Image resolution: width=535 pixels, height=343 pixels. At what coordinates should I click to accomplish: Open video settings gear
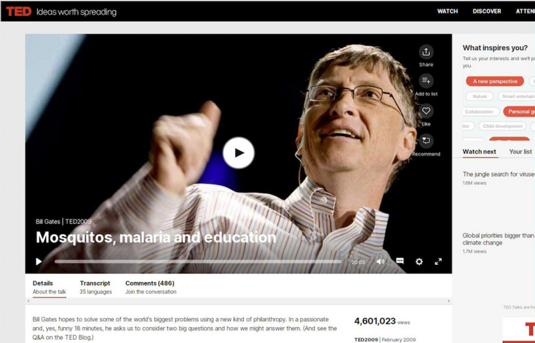coord(419,261)
